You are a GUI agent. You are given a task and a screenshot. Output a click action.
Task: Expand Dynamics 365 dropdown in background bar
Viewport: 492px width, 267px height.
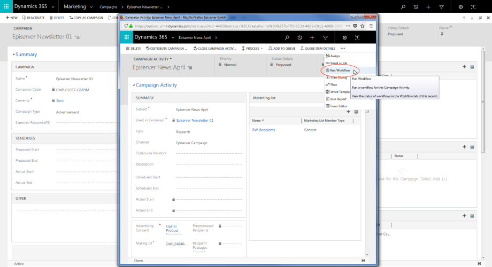pyautogui.click(x=53, y=6)
